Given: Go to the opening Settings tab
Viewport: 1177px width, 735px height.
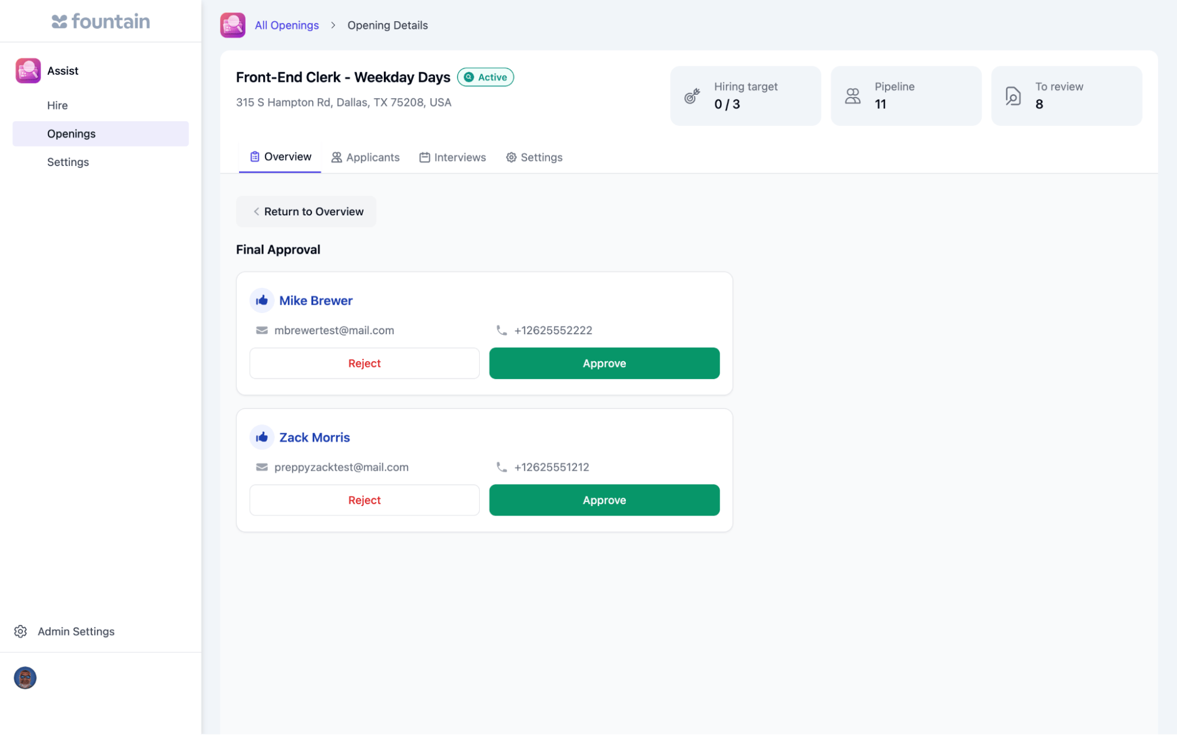Looking at the screenshot, I should (534, 157).
